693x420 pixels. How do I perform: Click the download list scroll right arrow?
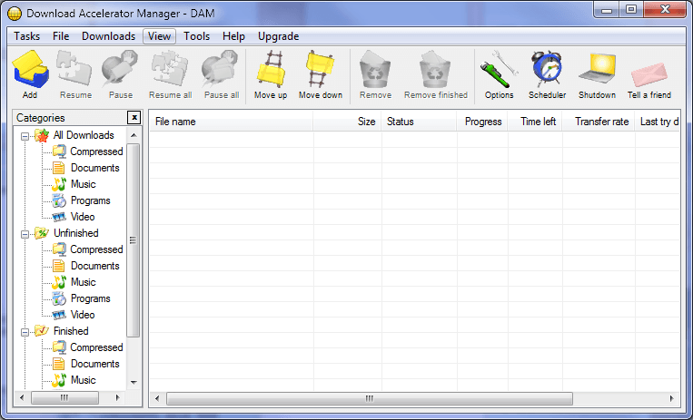click(672, 399)
